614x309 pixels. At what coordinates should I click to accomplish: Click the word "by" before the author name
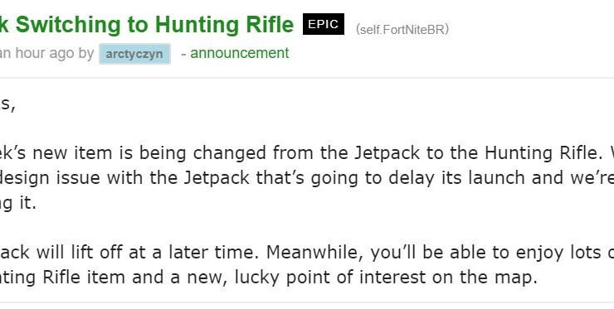point(85,54)
